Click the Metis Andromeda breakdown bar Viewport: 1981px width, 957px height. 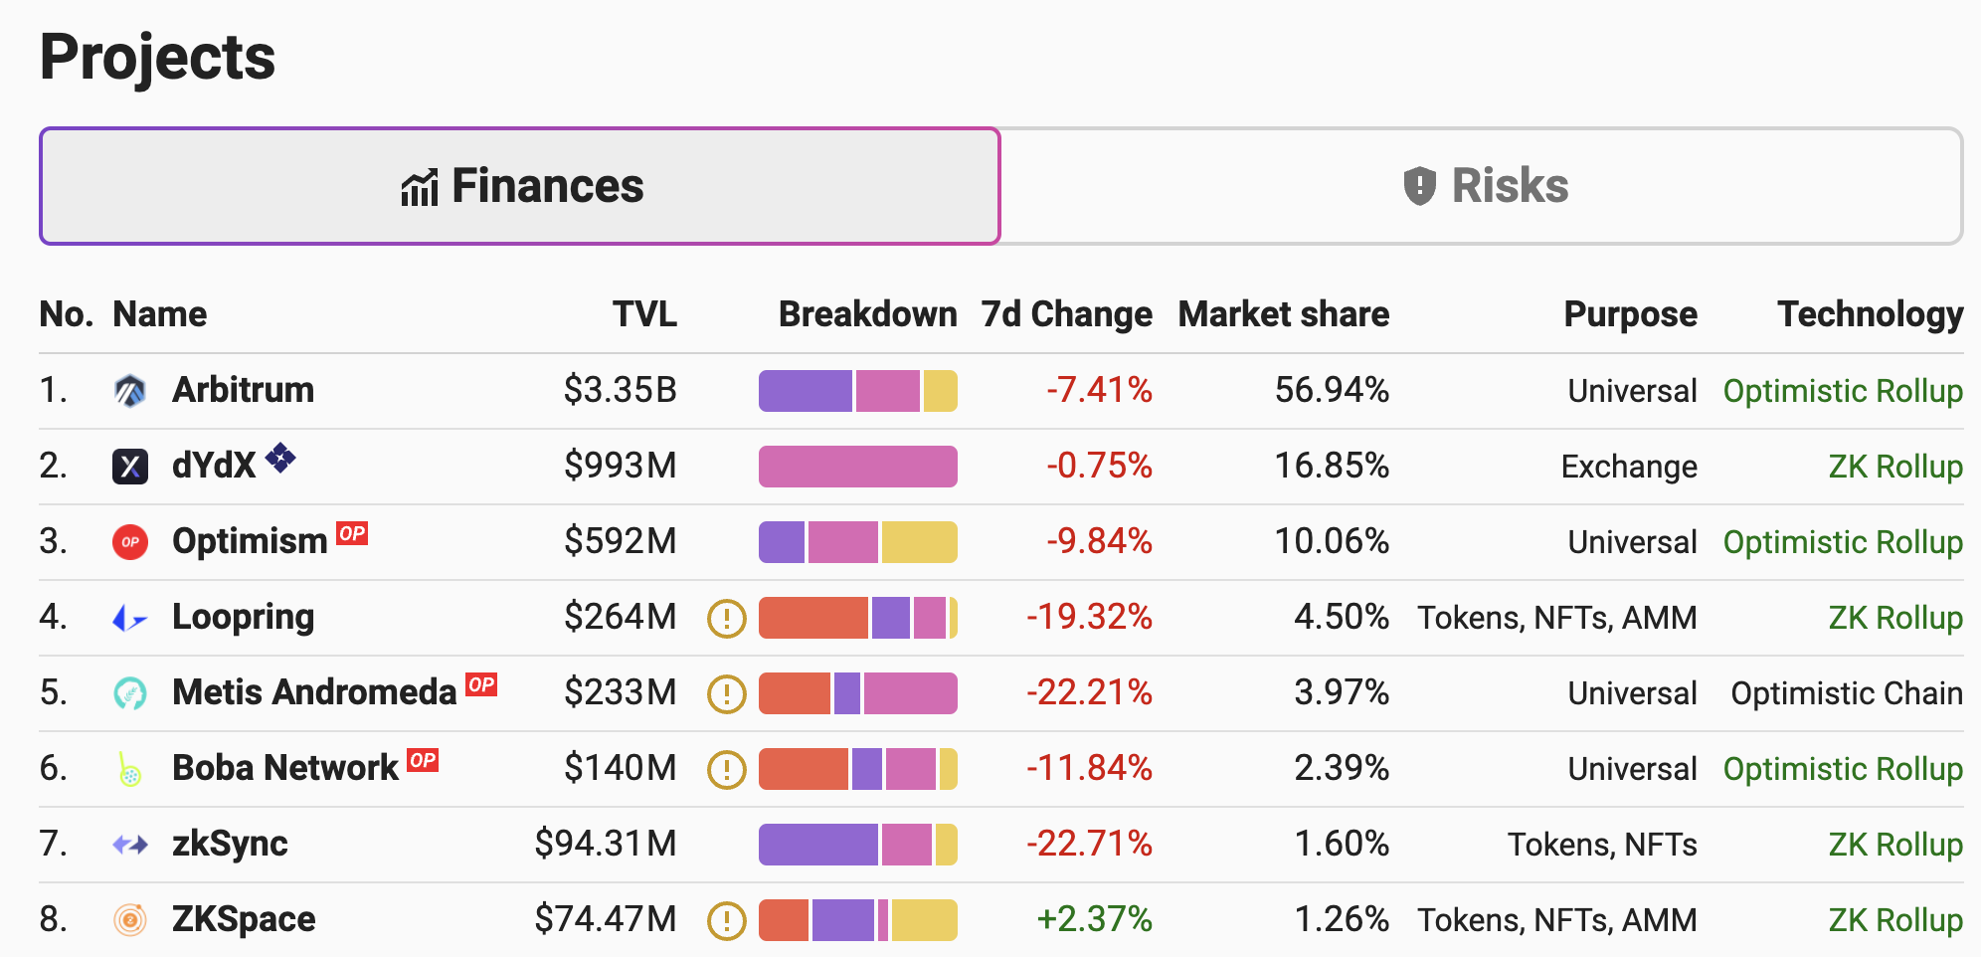click(858, 693)
